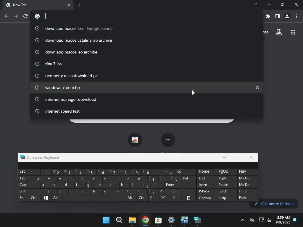The height and width of the screenshot is (227, 303).
Task: Toggle the Fn key on keyboard
Action: [x=23, y=198]
